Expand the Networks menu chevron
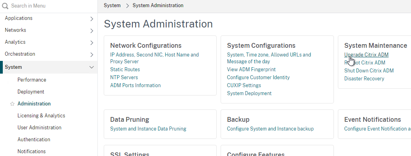 tap(92, 31)
